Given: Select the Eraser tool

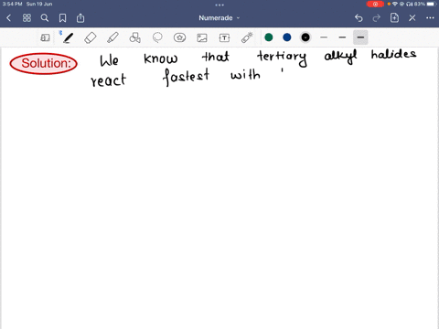Looking at the screenshot, I should point(91,37).
